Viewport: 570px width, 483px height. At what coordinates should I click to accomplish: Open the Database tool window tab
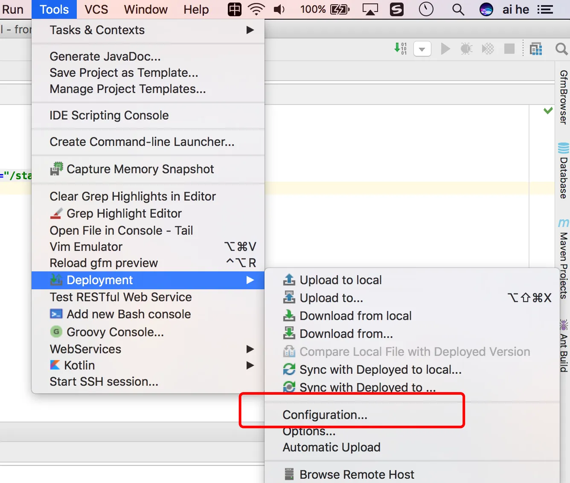pyautogui.click(x=564, y=172)
